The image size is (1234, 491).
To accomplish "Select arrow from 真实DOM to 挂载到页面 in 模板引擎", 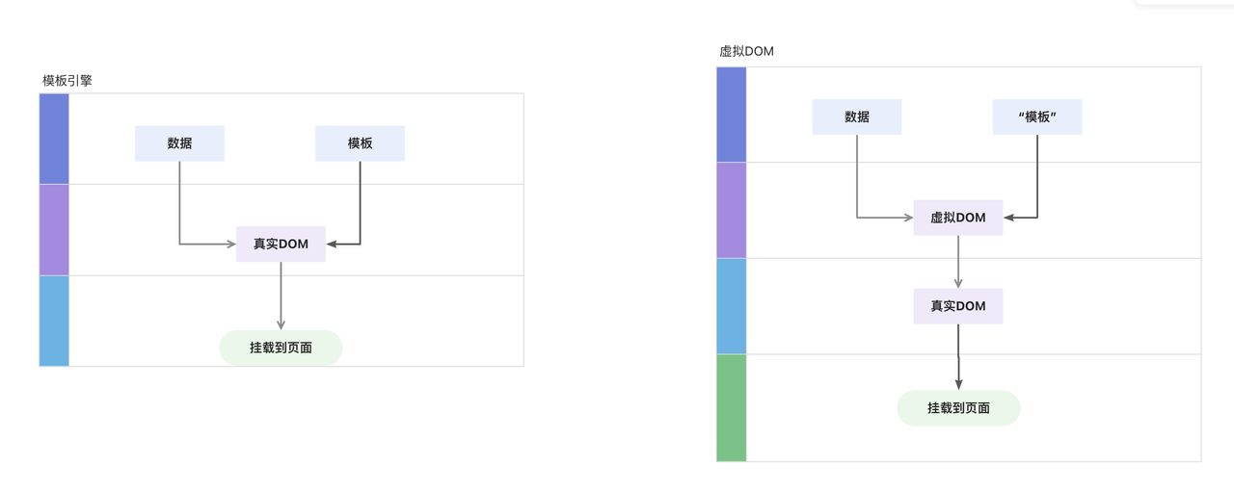I will [281, 296].
